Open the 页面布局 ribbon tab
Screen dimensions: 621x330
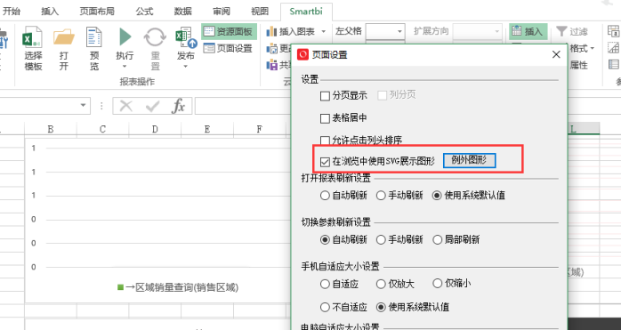(x=97, y=11)
